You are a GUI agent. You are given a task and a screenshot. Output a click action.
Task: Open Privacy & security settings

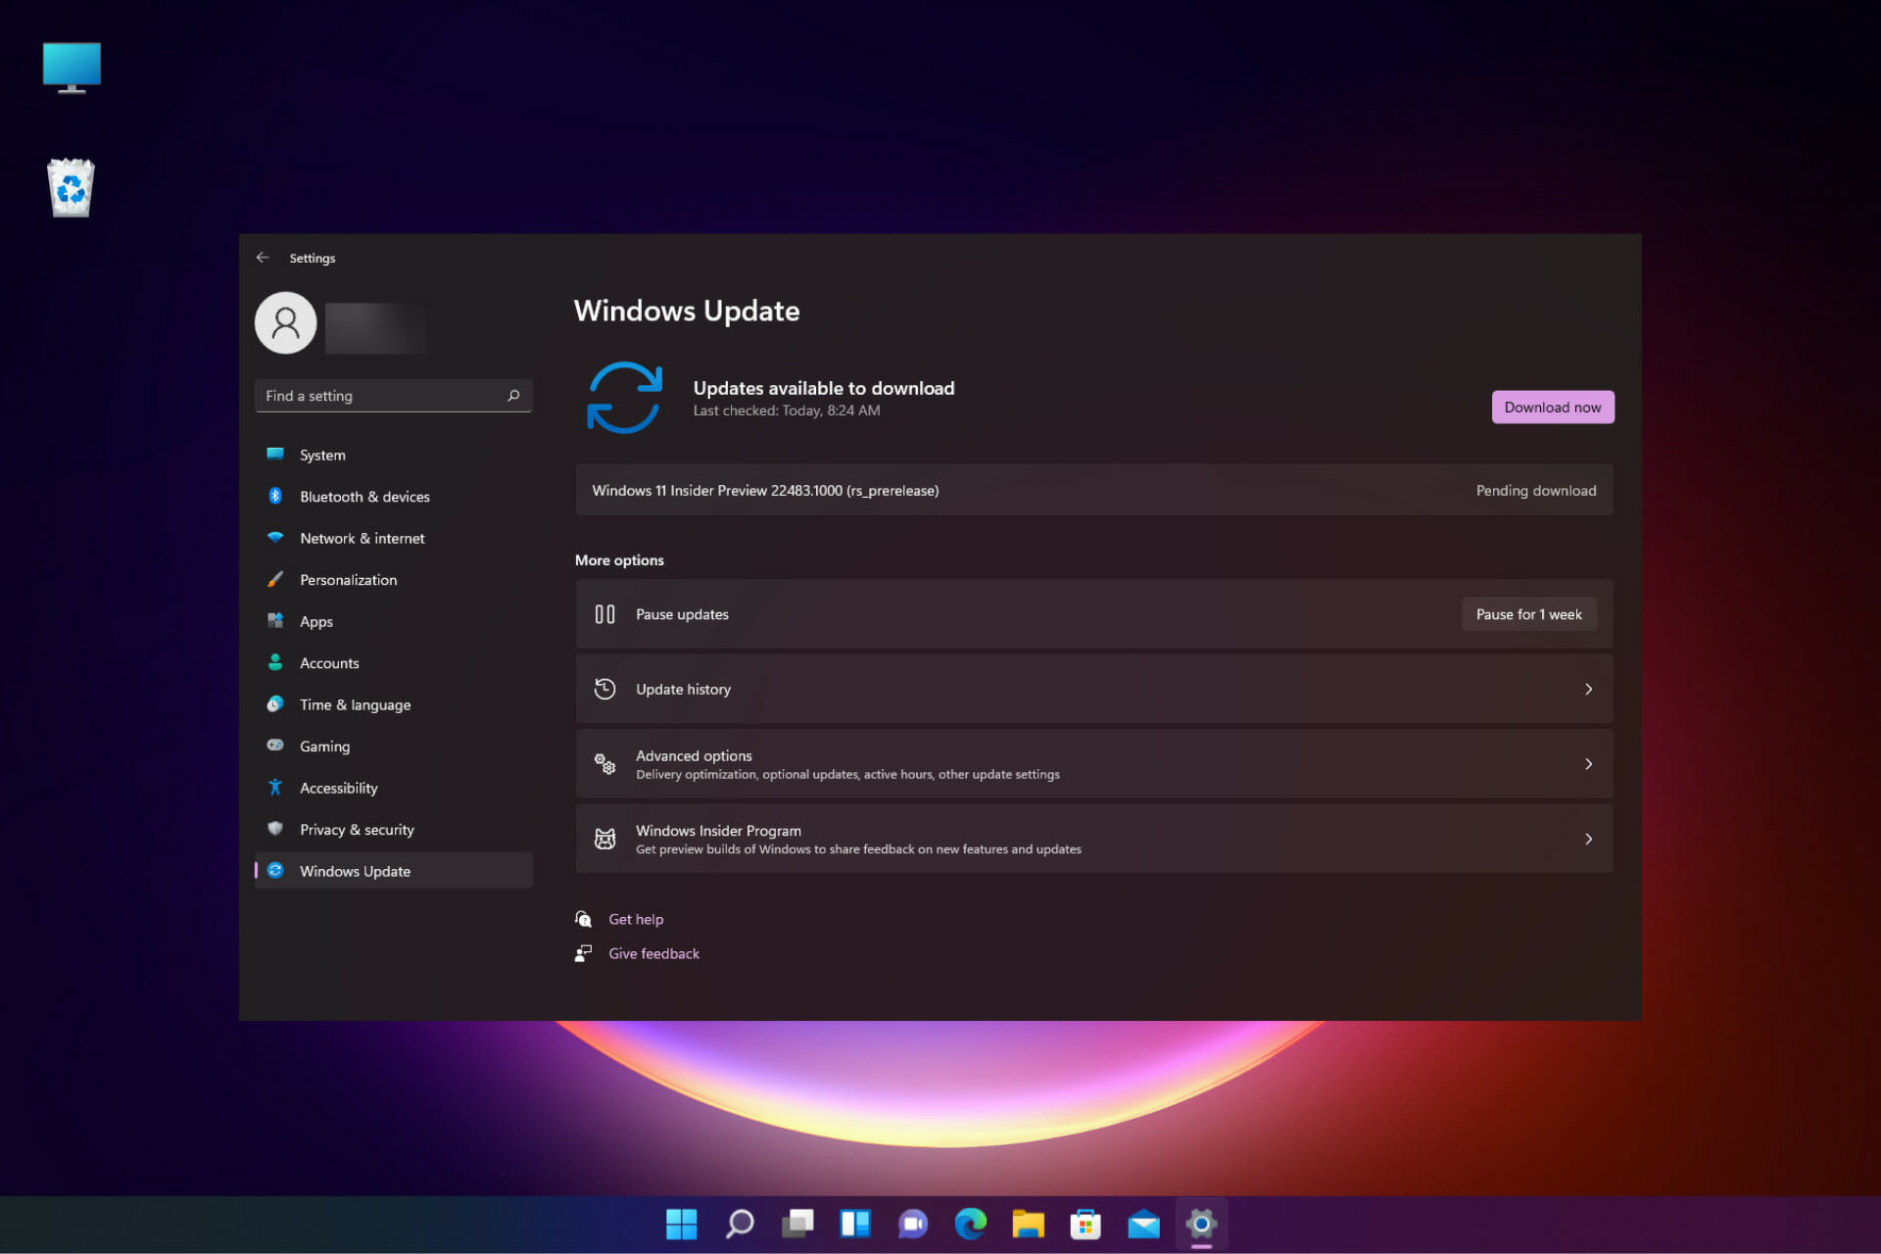click(x=357, y=829)
